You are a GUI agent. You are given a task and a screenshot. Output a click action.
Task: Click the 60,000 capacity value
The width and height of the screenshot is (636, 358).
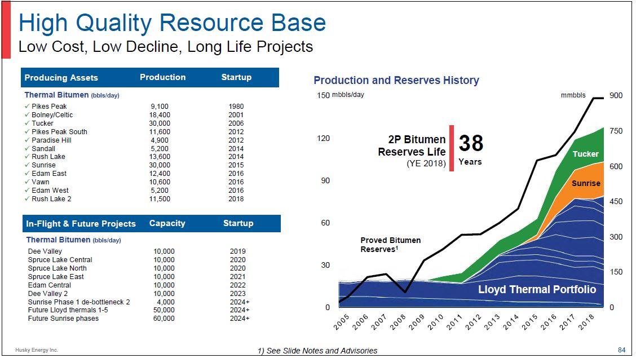(164, 319)
